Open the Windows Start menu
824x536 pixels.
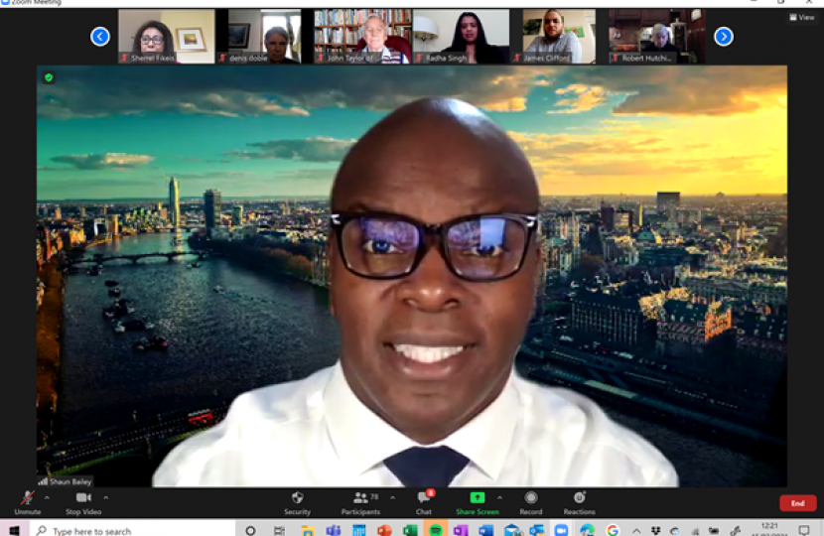(14, 530)
